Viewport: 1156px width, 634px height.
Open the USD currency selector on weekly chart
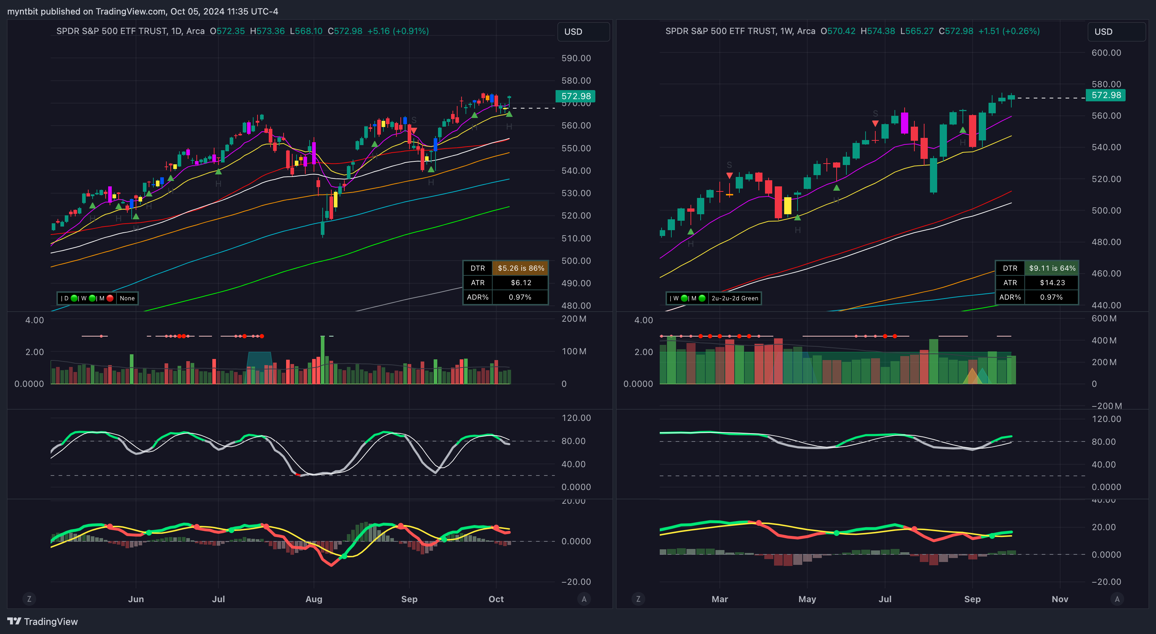[1117, 32]
